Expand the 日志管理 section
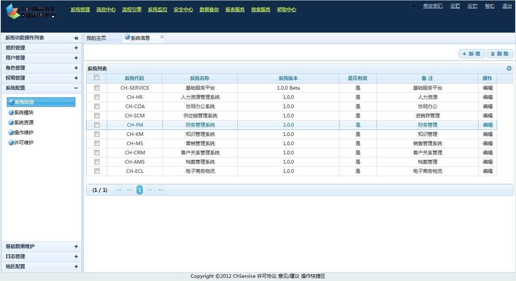The height and width of the screenshot is (281, 516). [42, 256]
